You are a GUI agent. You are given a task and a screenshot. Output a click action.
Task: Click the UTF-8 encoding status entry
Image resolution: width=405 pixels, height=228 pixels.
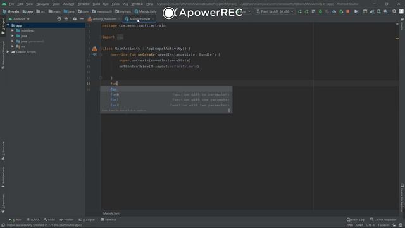tap(370, 225)
